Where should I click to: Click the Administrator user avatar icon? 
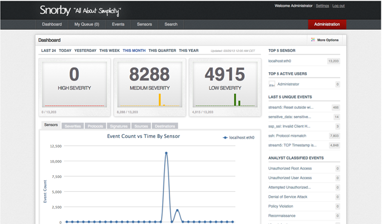pos(272,84)
